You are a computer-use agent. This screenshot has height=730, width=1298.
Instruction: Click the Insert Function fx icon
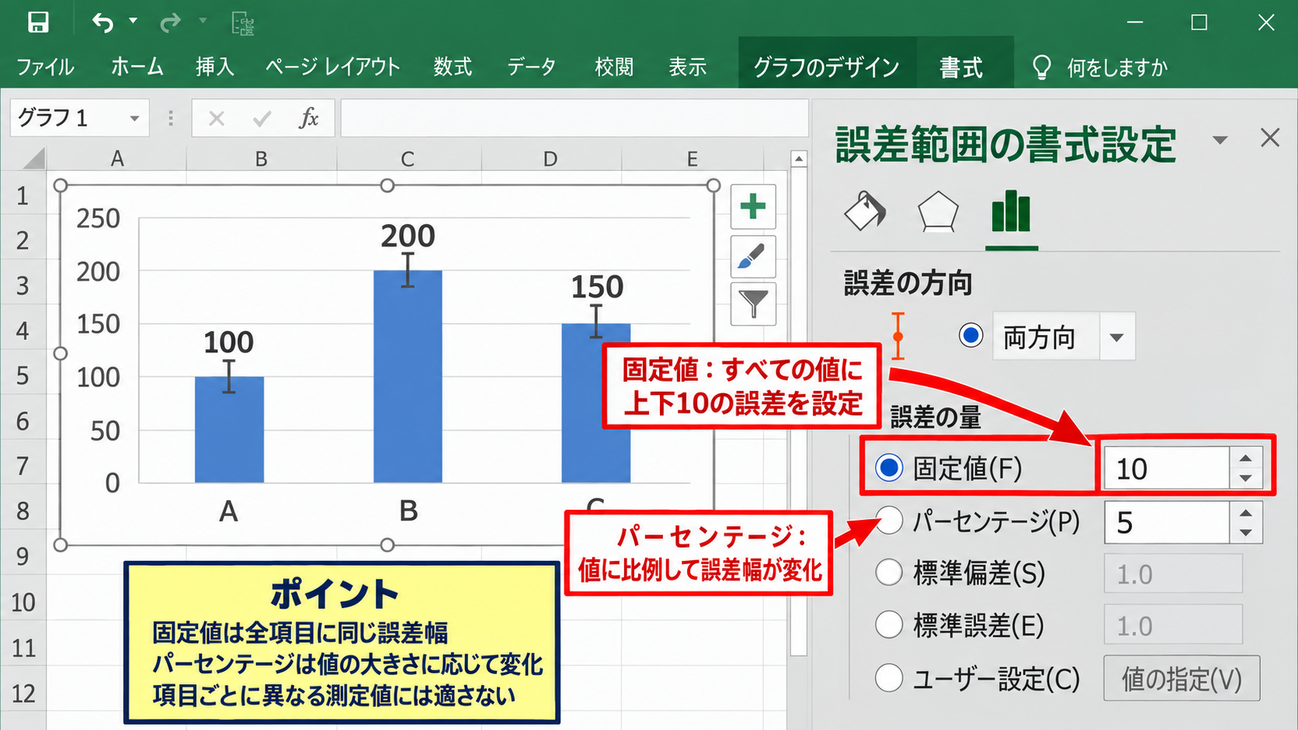(309, 118)
